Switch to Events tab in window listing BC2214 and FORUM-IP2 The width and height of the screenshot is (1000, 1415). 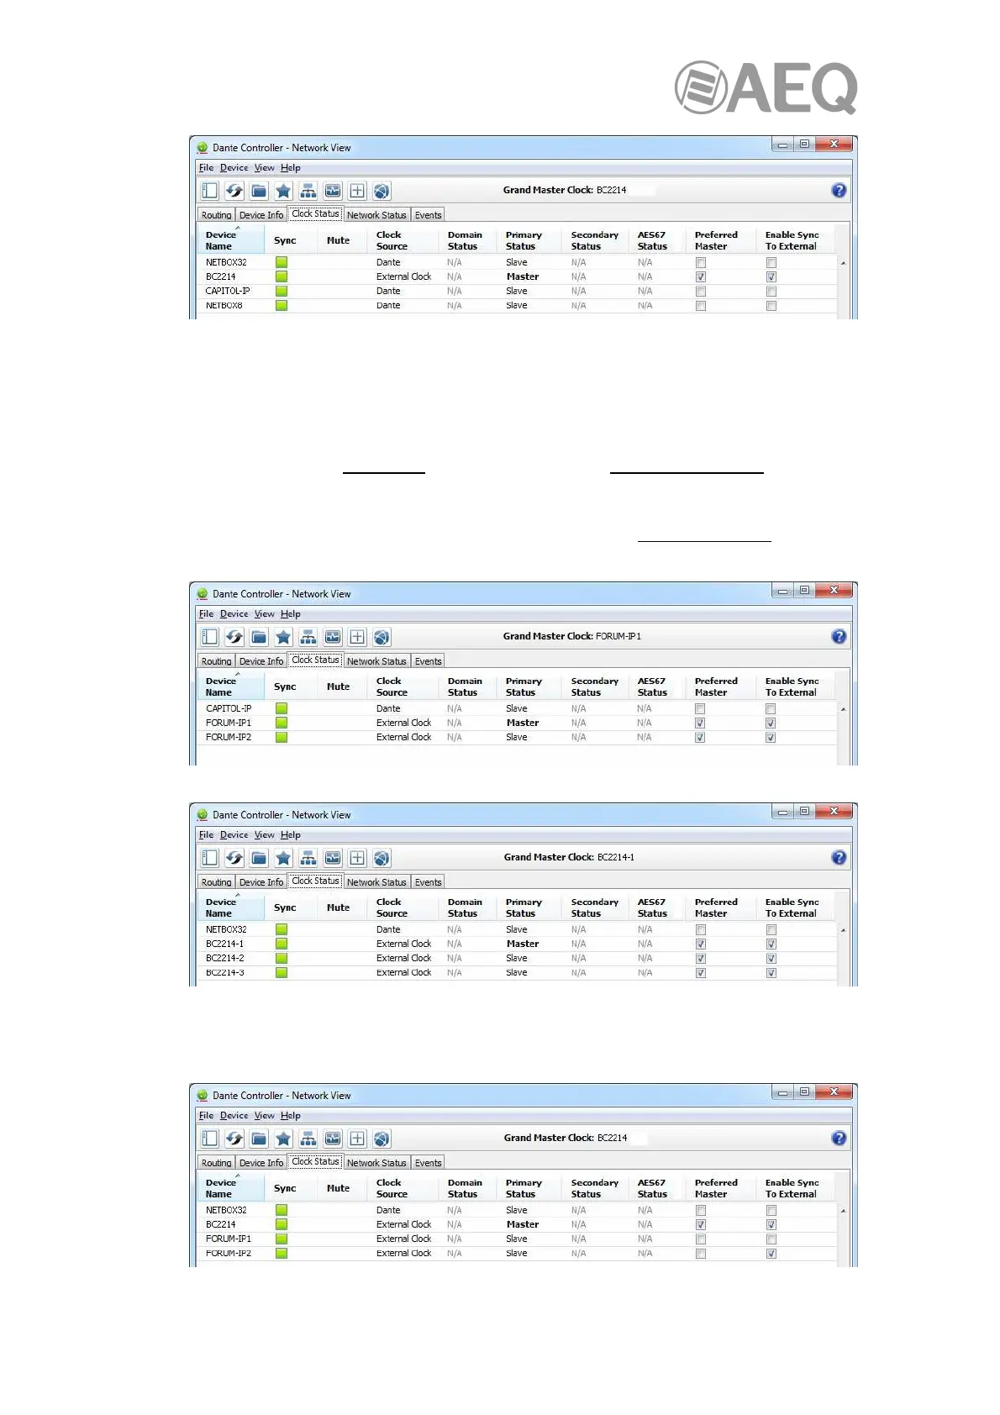coord(428,1163)
